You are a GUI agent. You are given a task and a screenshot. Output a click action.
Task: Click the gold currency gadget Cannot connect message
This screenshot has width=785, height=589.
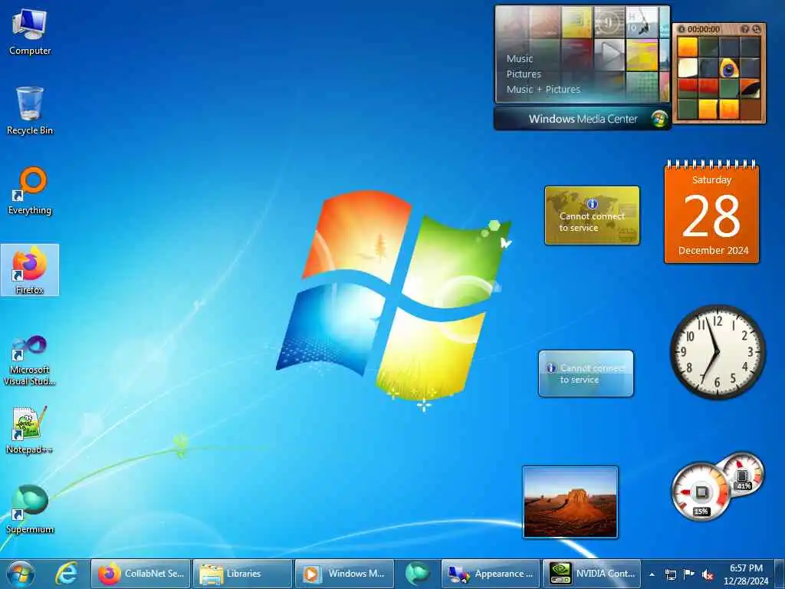tap(592, 222)
